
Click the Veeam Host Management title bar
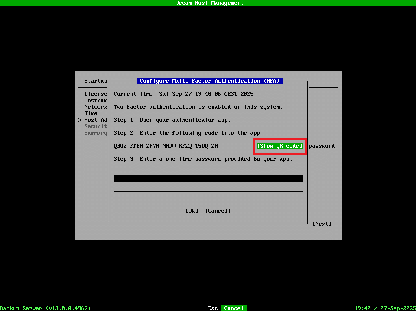tap(209, 3)
